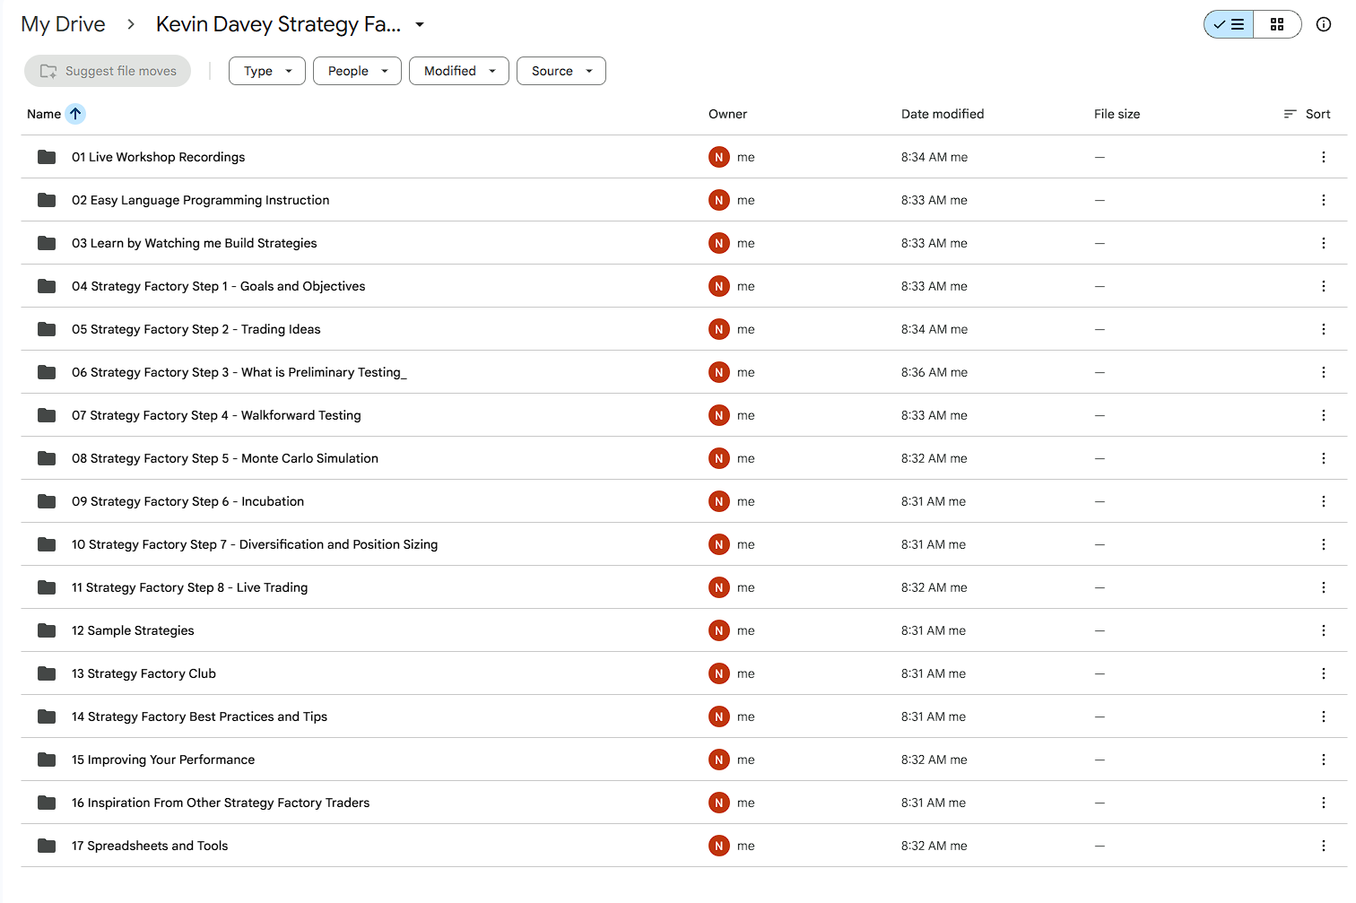Select folder 10 Diversification and Position Sizing
Image resolution: width=1356 pixels, height=903 pixels.
coord(684,544)
